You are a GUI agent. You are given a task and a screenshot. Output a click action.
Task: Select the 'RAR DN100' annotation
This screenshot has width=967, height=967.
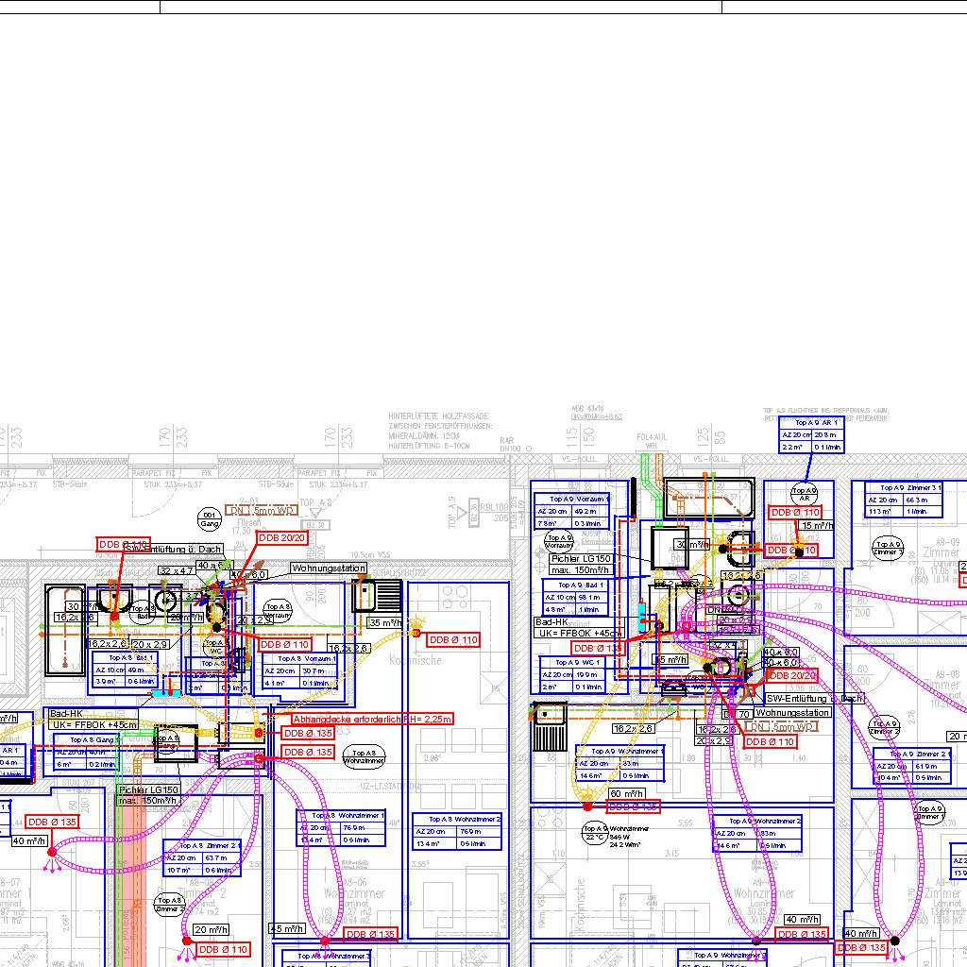click(511, 445)
